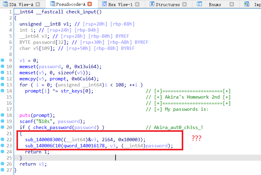Click "return 1;" on line 24
The image size is (261, 175).
pyautogui.click(x=37, y=152)
